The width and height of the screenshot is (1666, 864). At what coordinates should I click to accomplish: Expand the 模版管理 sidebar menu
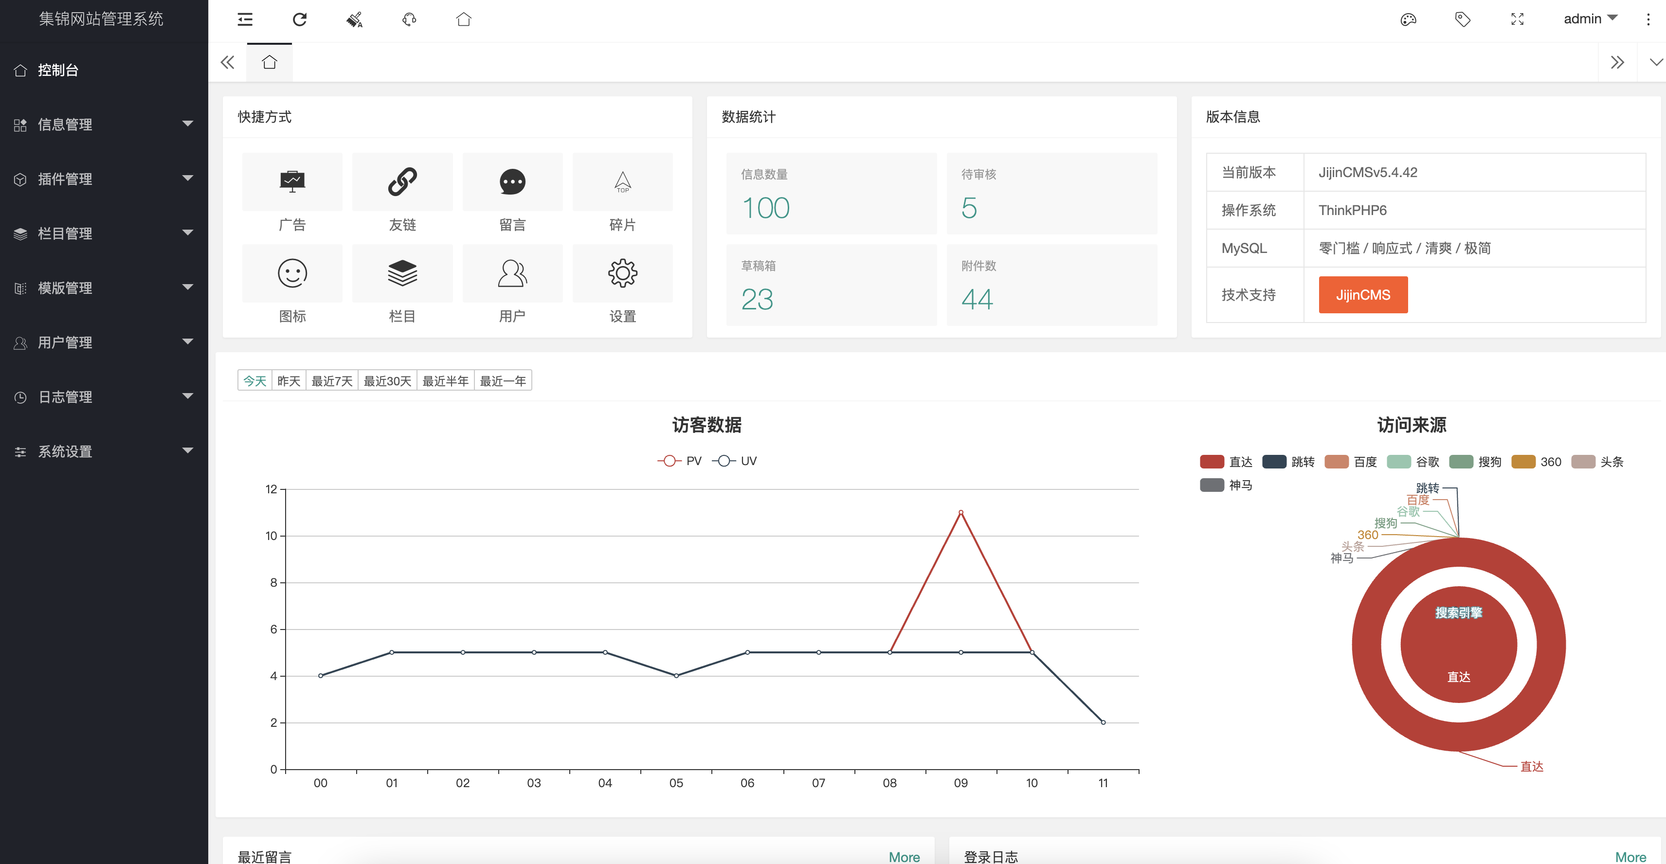click(x=104, y=288)
